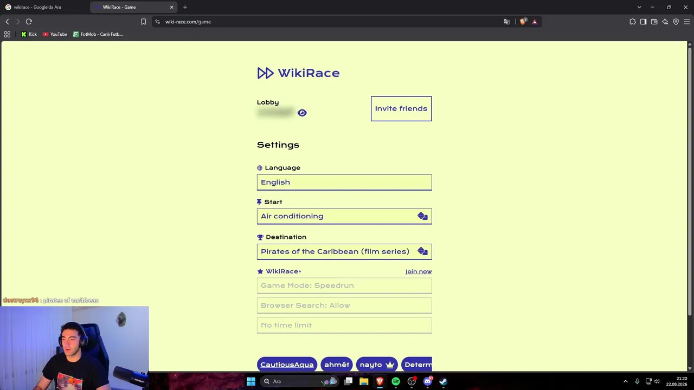Open the tab search dropdown arrow
694x390 pixels.
tap(639, 7)
